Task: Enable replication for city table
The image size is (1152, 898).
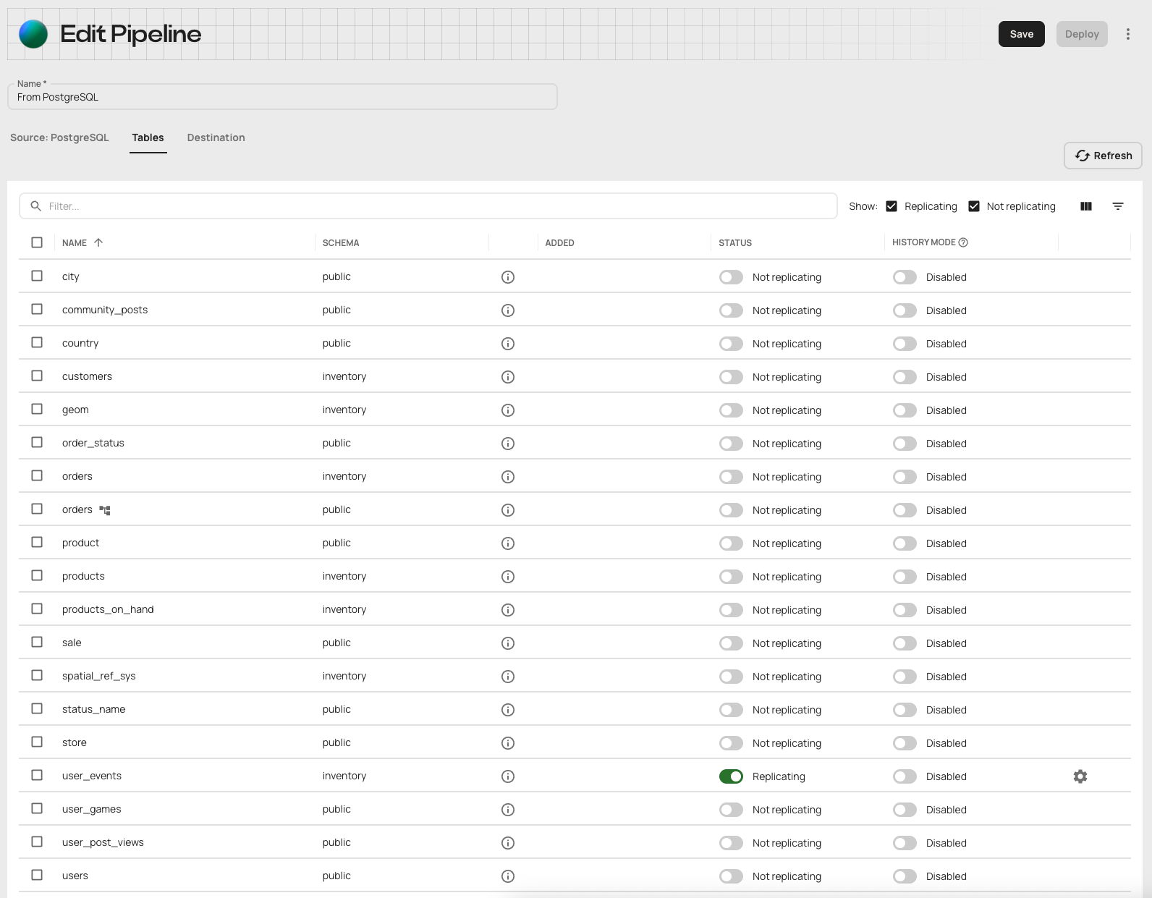Action: 731,277
